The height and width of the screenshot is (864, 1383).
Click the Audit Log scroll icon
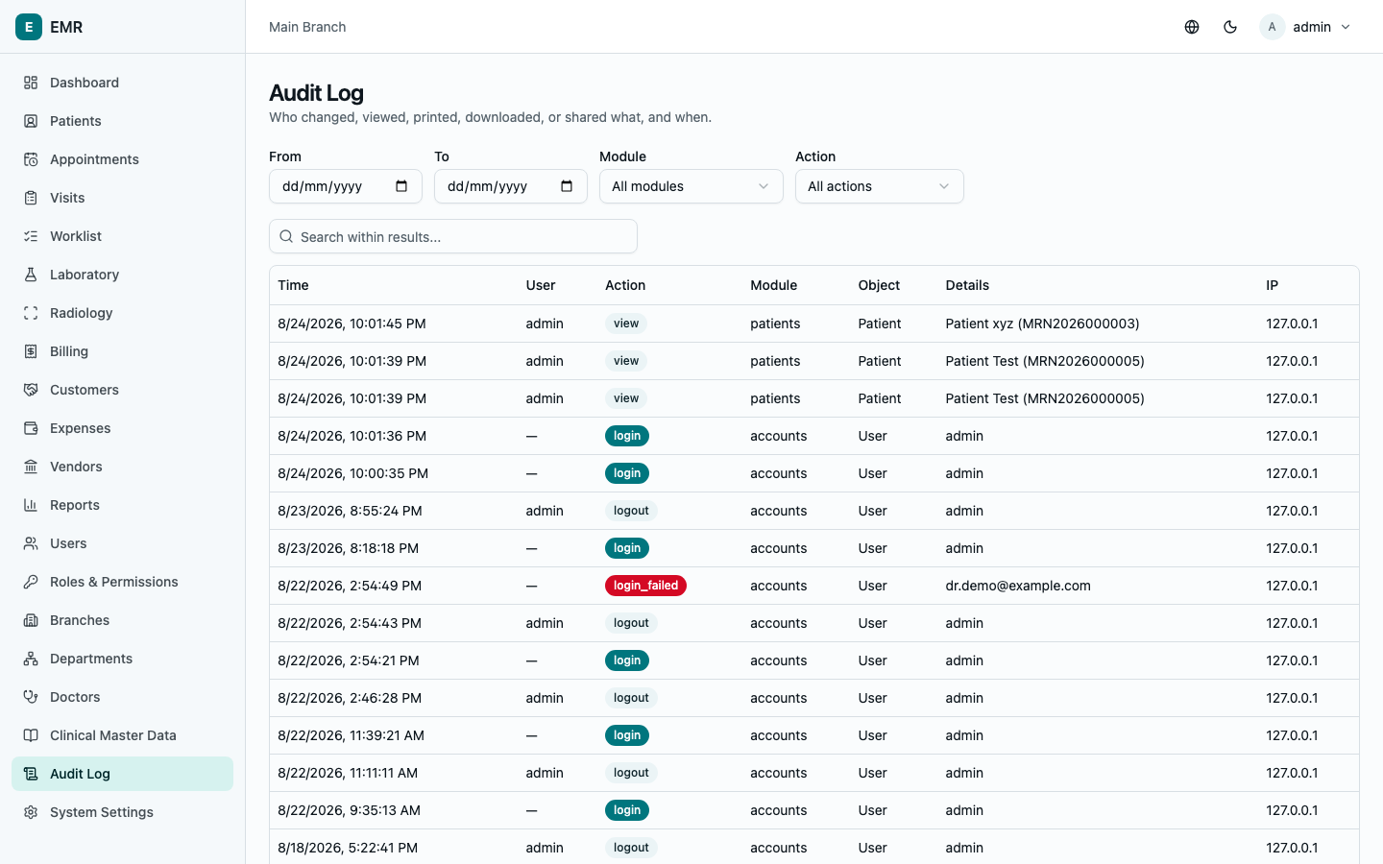click(31, 774)
